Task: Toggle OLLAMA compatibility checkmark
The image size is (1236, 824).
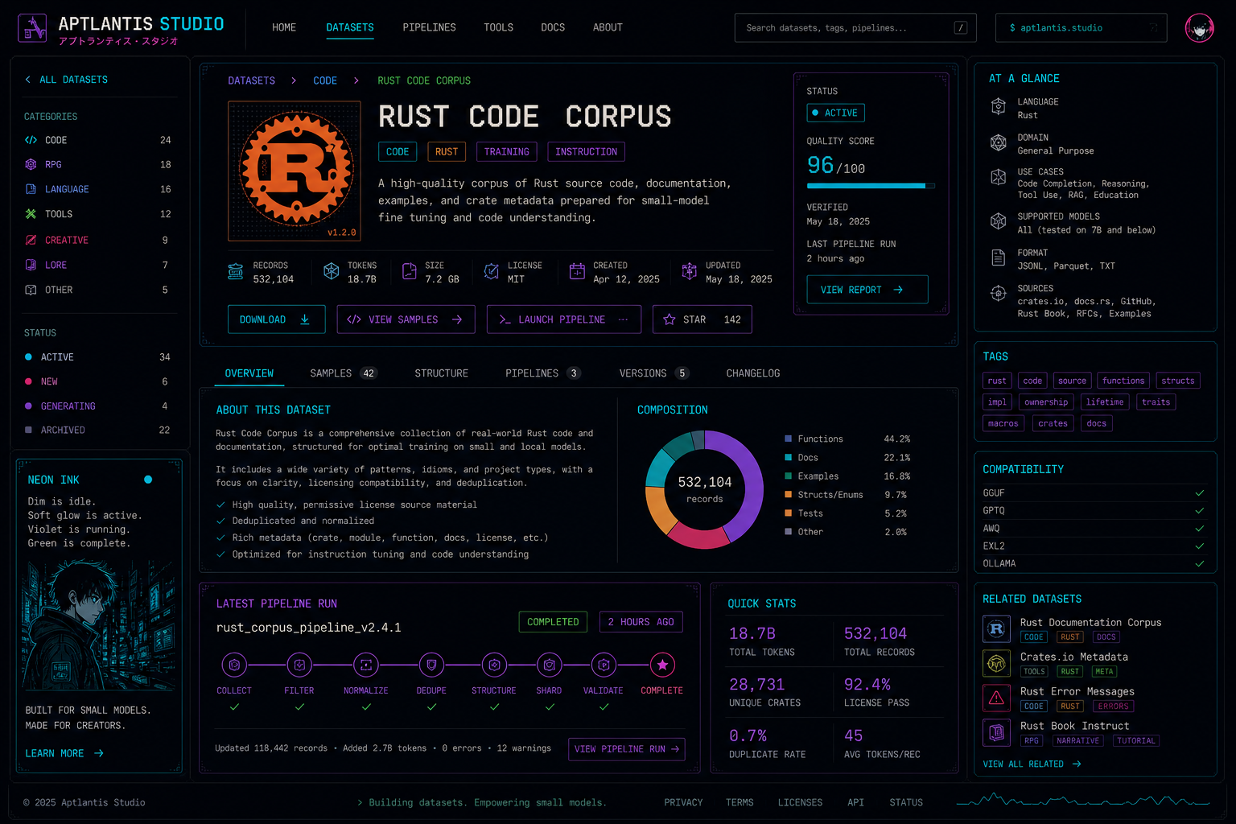Action: (x=1199, y=564)
